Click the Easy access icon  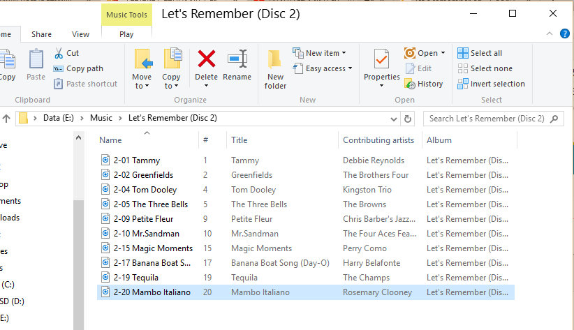pyautogui.click(x=298, y=68)
